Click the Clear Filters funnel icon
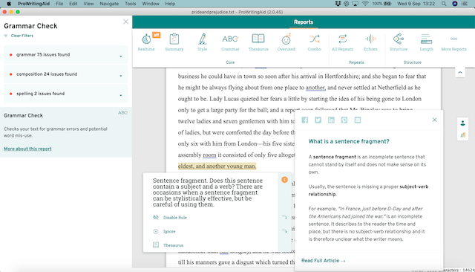475x272 pixels. tap(6, 36)
